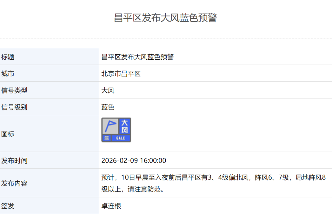Select the 信号级别 row label
The image size is (332, 214).
click(x=14, y=107)
